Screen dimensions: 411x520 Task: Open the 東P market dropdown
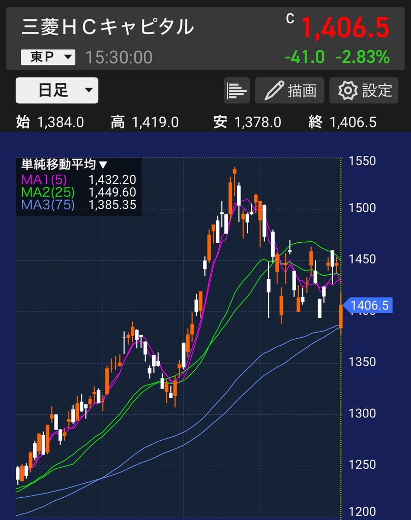click(48, 57)
